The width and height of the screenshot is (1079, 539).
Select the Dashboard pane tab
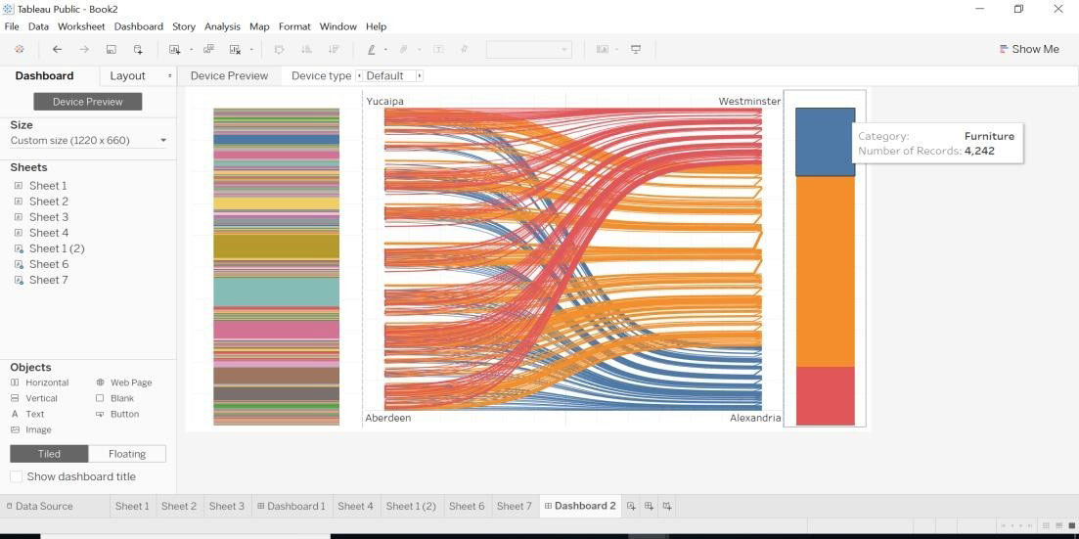(x=45, y=75)
